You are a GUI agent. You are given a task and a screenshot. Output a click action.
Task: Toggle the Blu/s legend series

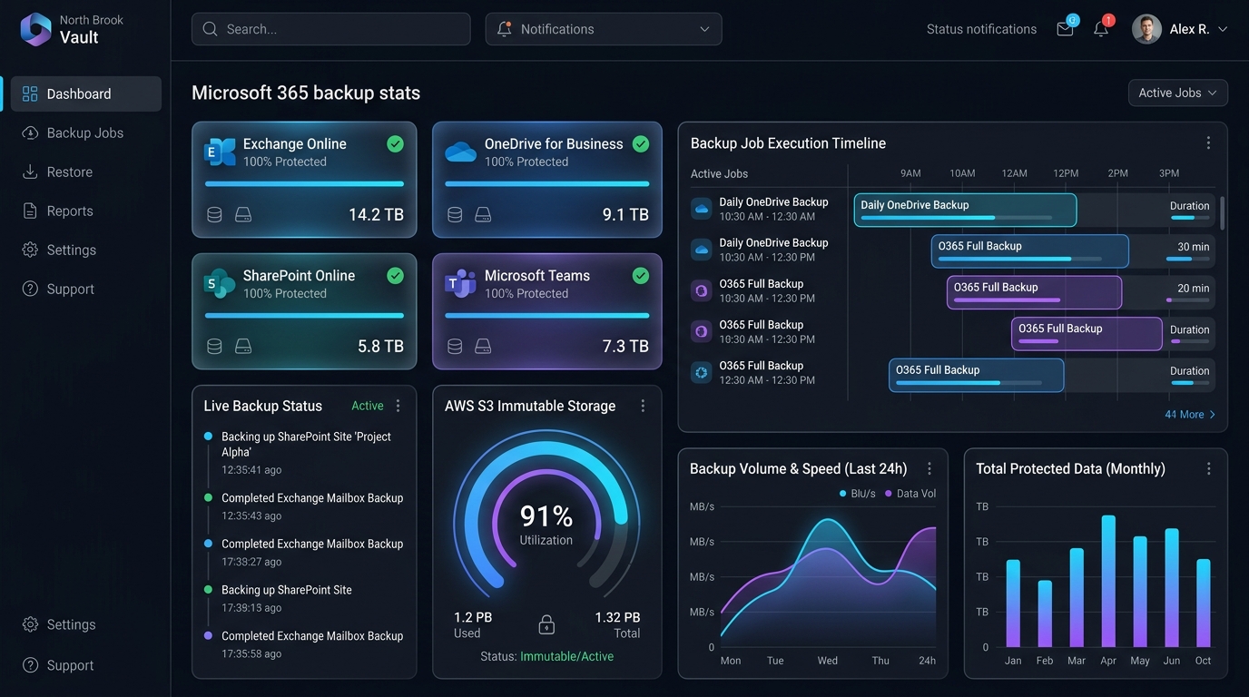[x=858, y=494]
